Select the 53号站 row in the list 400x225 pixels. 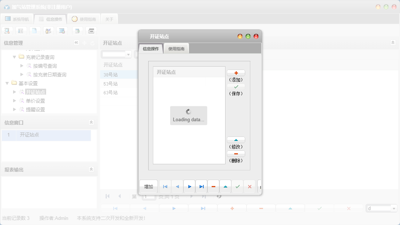111,84
